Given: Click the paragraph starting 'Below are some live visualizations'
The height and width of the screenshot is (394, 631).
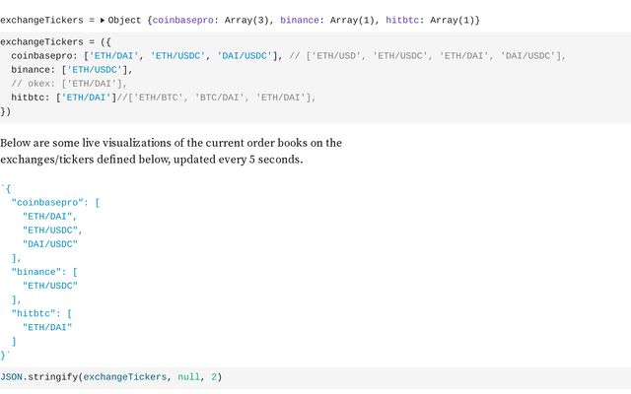Looking at the screenshot, I should [x=171, y=151].
